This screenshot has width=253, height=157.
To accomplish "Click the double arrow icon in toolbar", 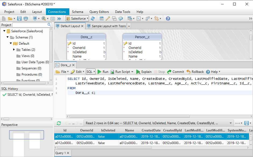I will (x=59, y=19).
